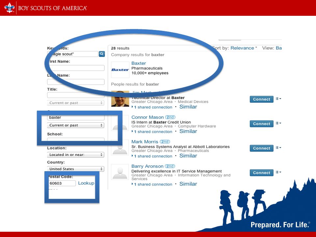Screen dimensions: 316x237
Task: Click the 2nd degree badge by Connor Mason
Action: coord(170,117)
